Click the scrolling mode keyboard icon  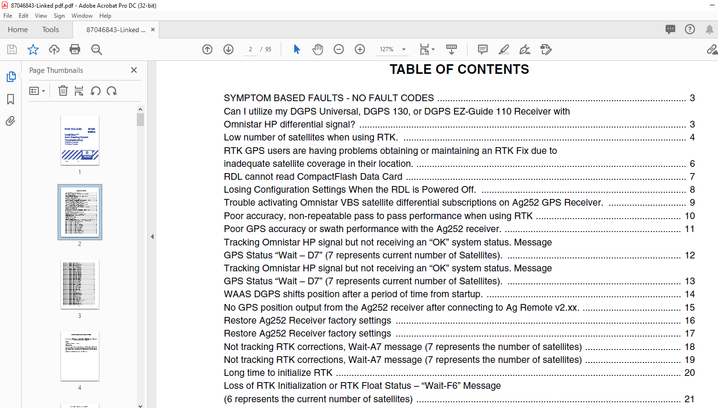click(x=452, y=49)
